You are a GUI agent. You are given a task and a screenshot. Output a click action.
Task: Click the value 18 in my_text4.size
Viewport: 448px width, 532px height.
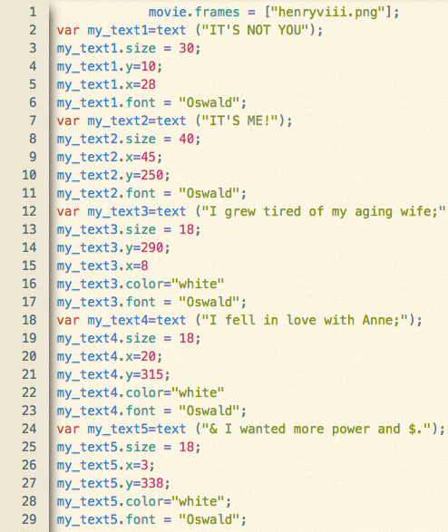click(187, 339)
